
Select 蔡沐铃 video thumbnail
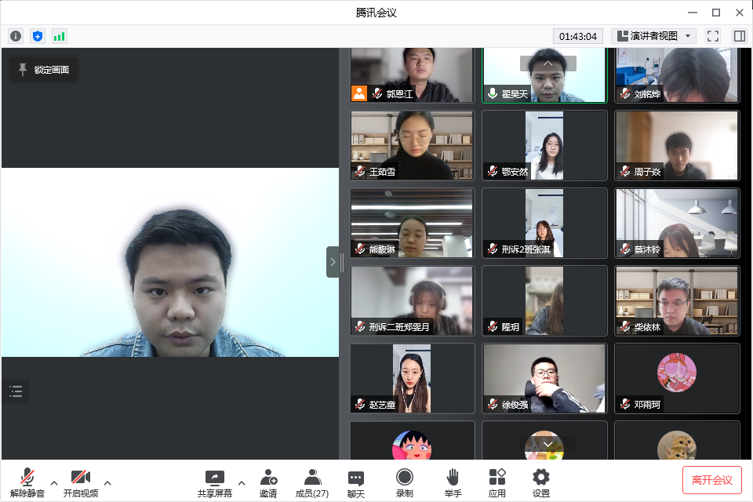677,224
